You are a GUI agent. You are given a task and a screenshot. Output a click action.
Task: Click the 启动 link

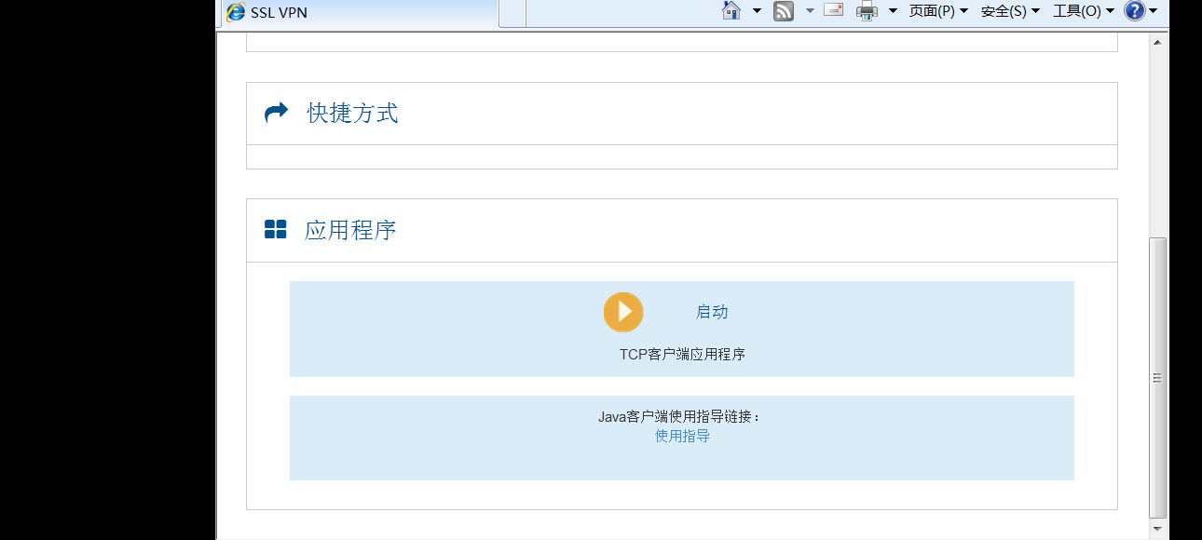point(711,312)
